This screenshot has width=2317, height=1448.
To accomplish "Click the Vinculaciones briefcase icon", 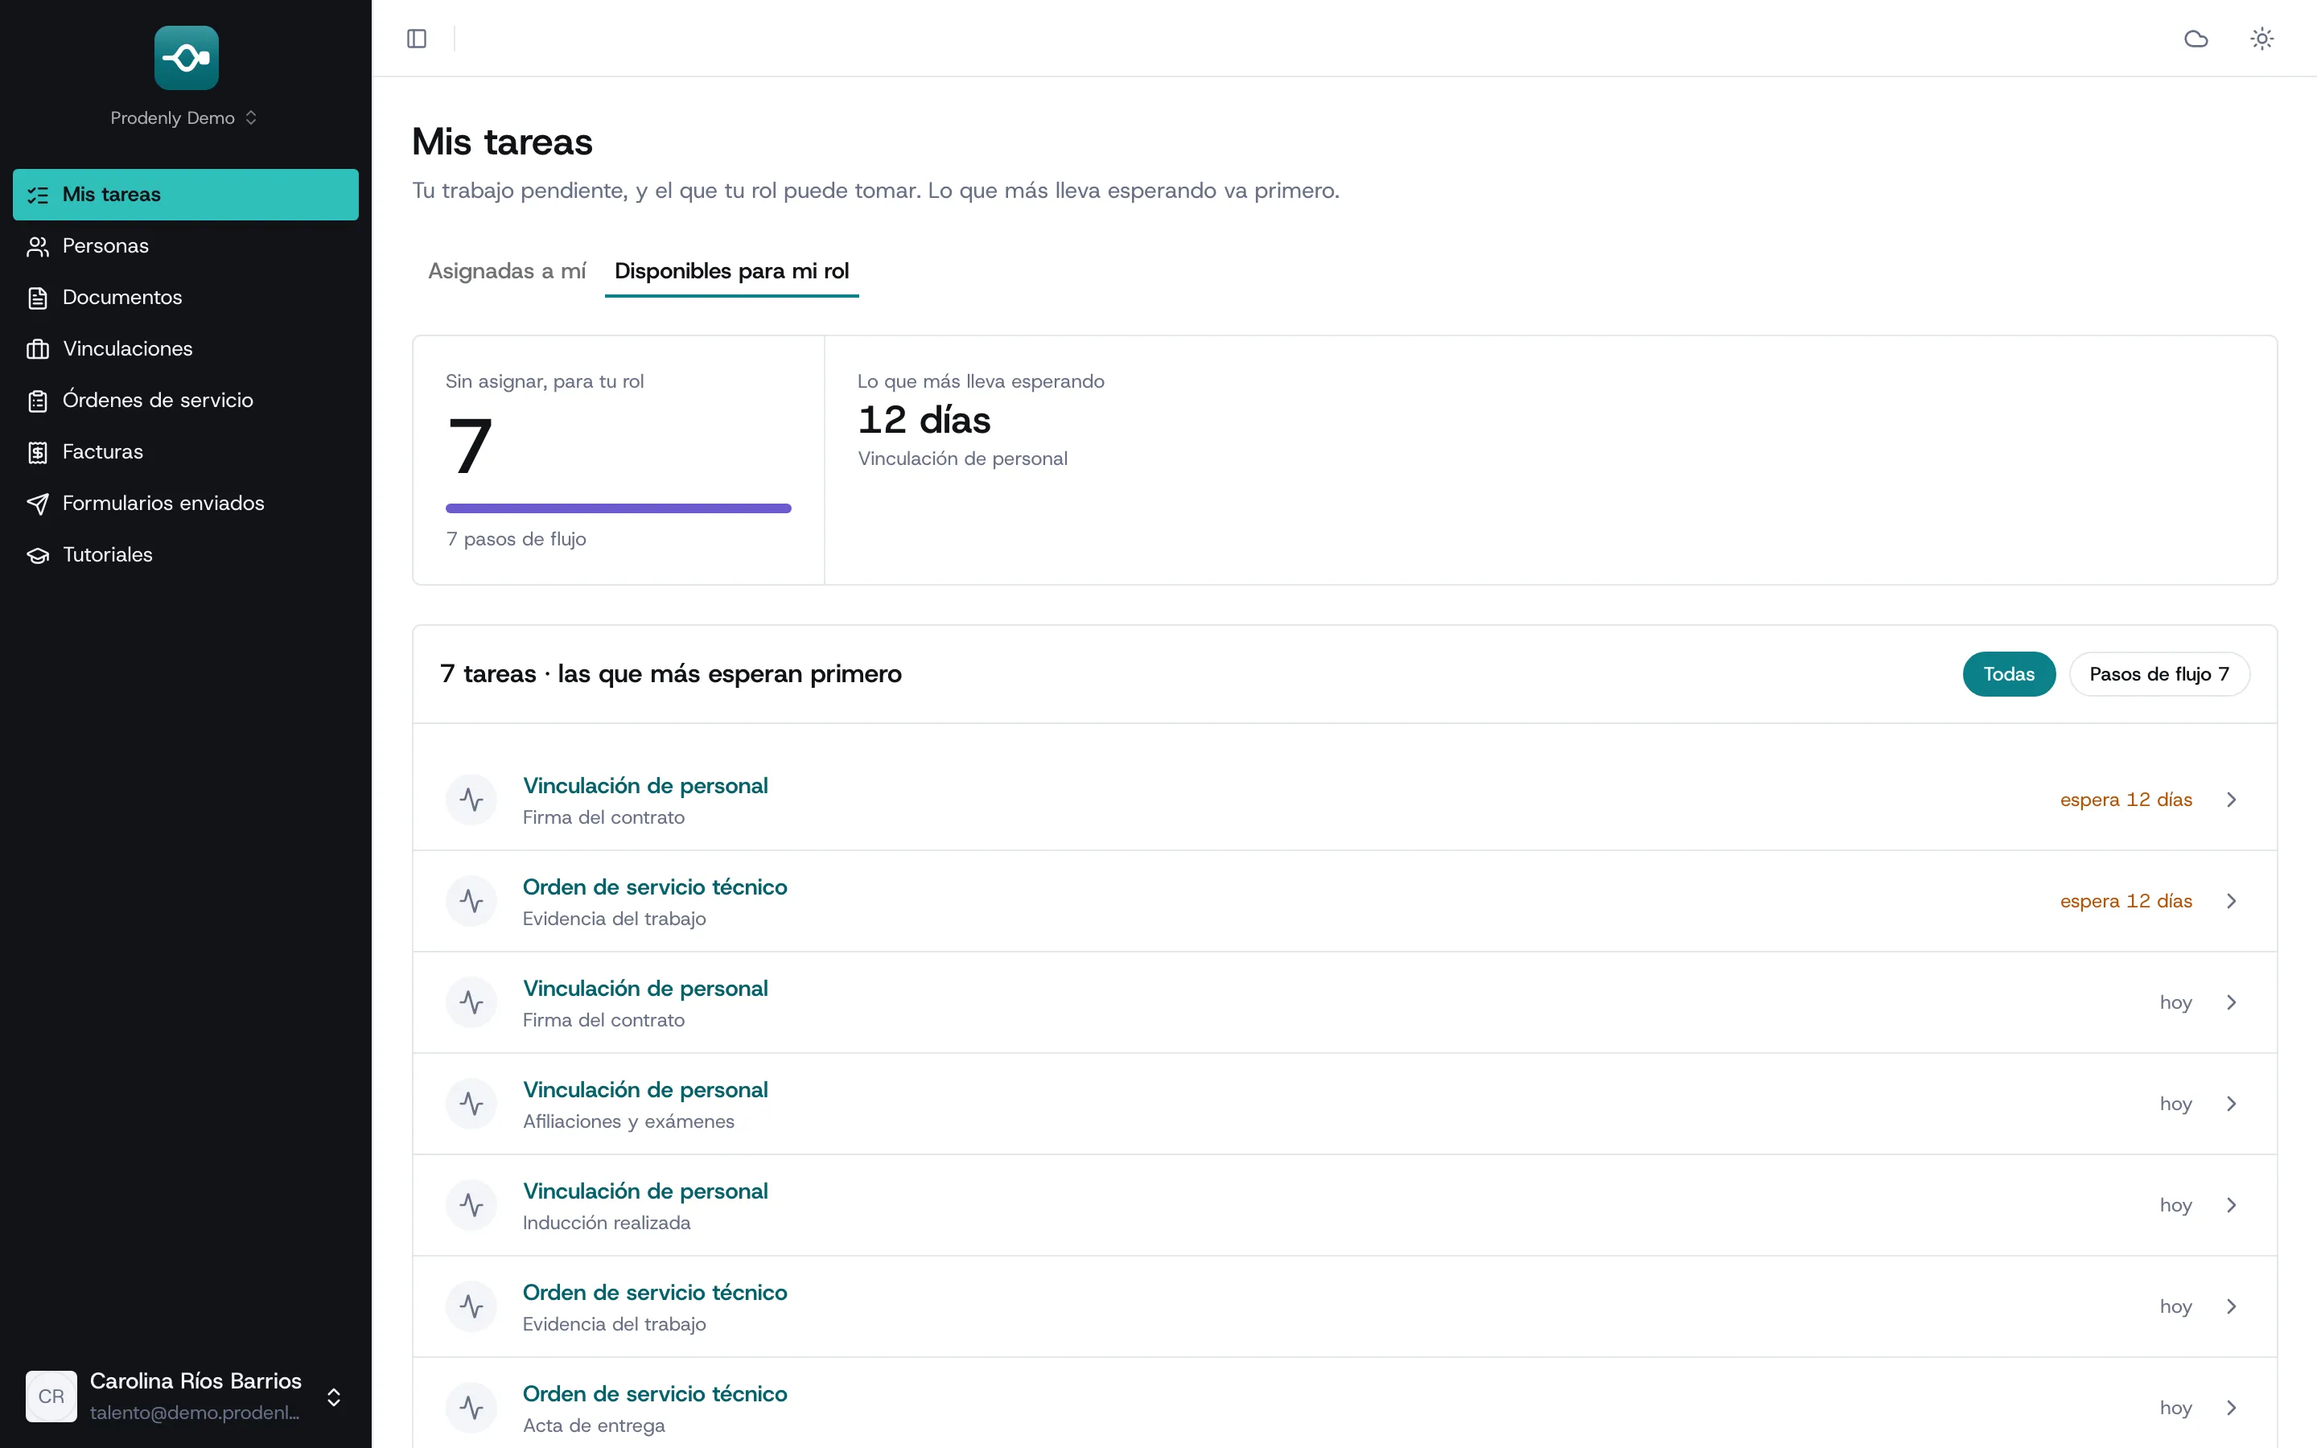I will [x=39, y=348].
